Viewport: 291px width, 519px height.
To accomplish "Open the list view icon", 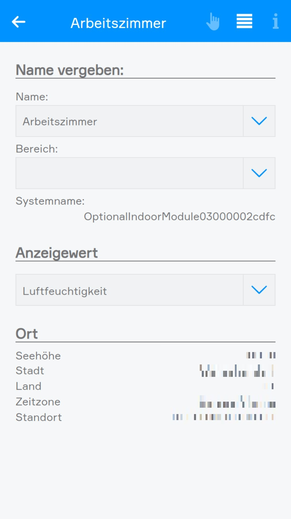I will pyautogui.click(x=244, y=21).
